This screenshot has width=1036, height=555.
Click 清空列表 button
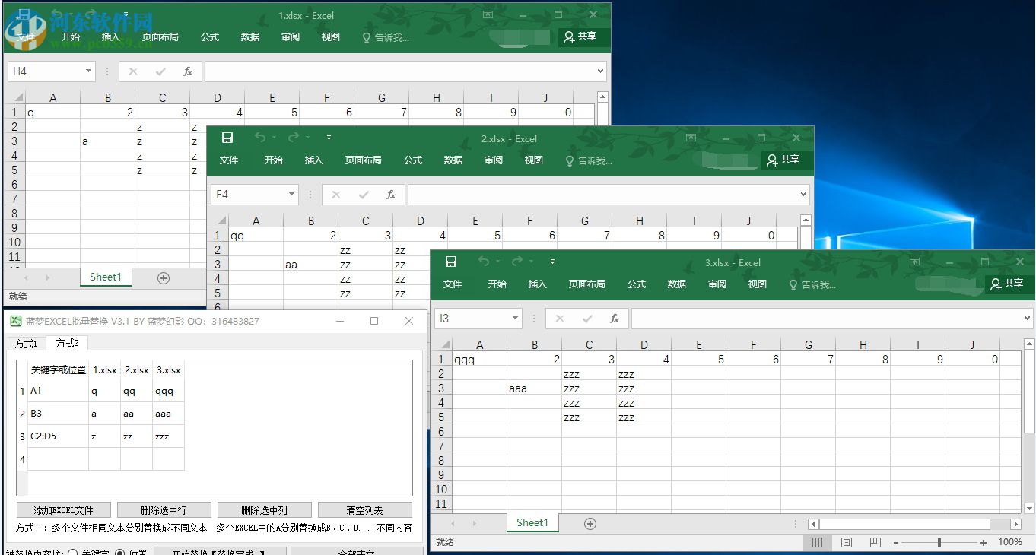tap(365, 510)
